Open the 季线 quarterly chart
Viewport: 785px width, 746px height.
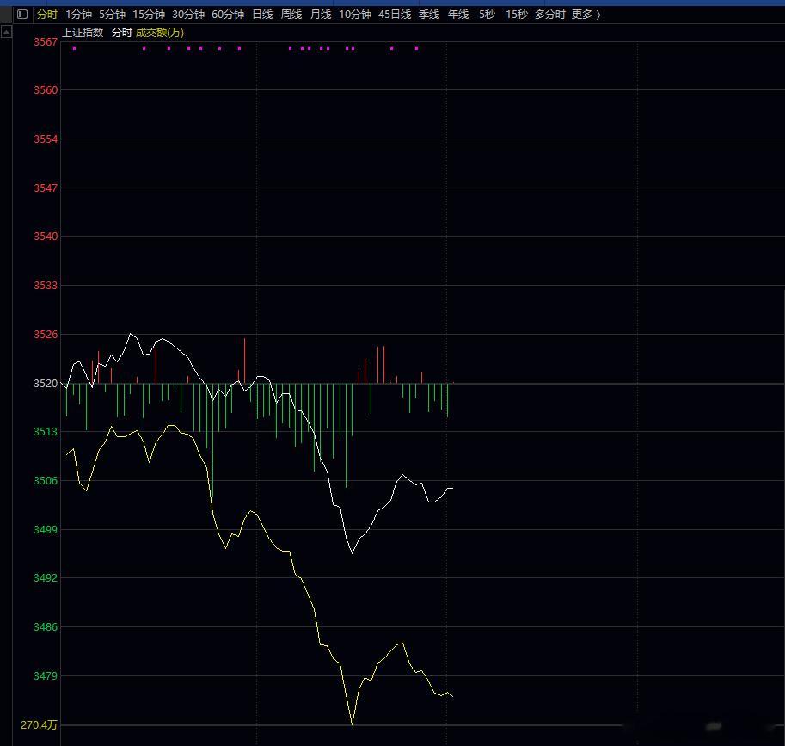(429, 15)
